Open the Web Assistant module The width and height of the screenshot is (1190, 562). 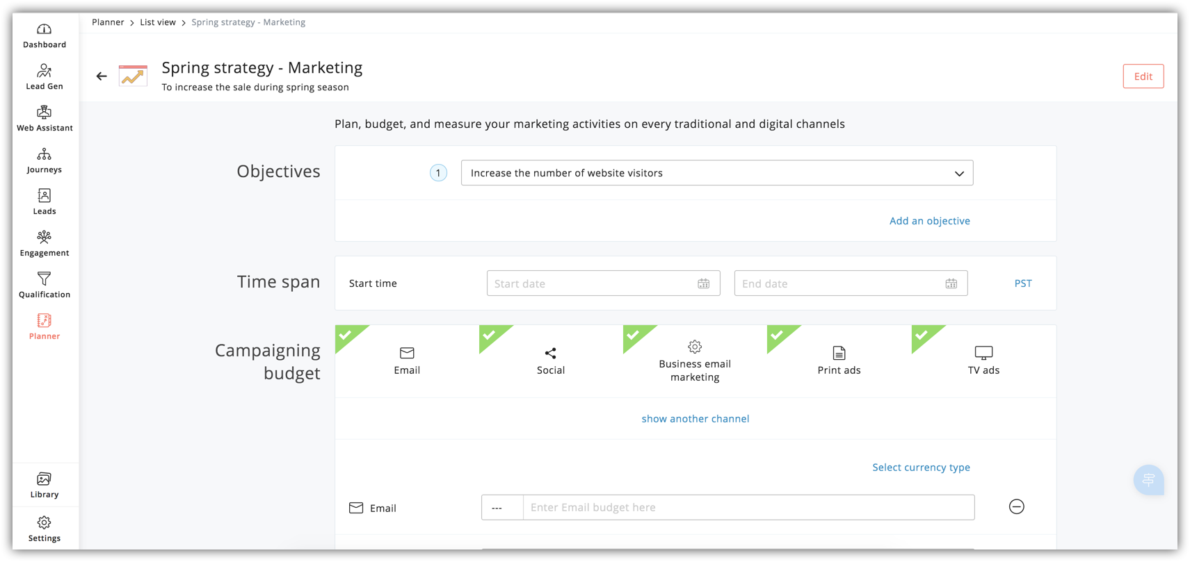pos(45,118)
